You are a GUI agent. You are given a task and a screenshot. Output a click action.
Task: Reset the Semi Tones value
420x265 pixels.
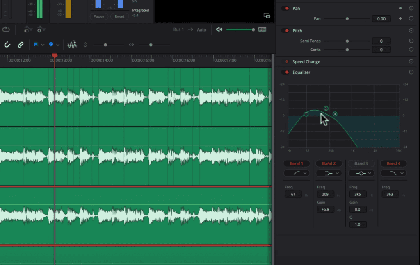pos(411,41)
